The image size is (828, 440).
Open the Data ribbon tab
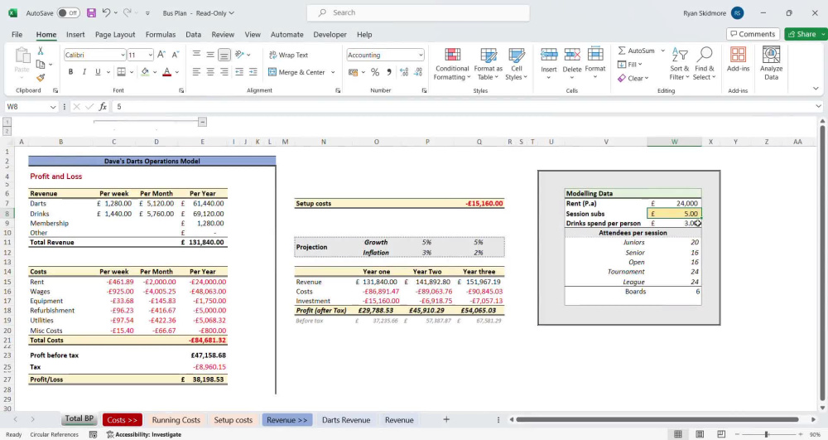(193, 34)
